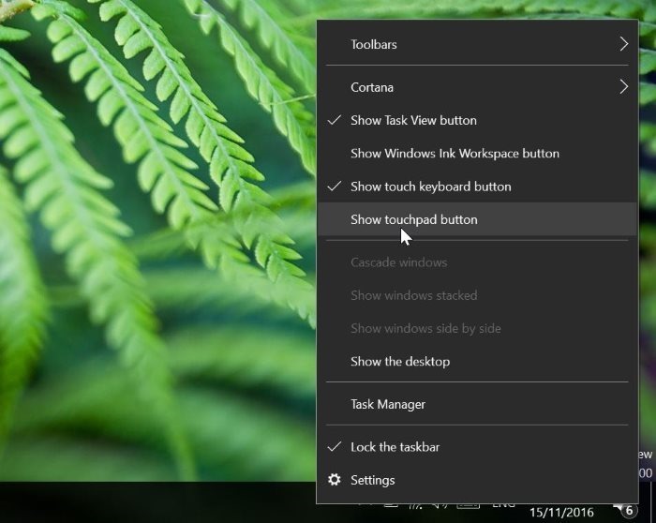The image size is (656, 523).
Task: Select the Cortana menu entry
Action: pos(372,87)
